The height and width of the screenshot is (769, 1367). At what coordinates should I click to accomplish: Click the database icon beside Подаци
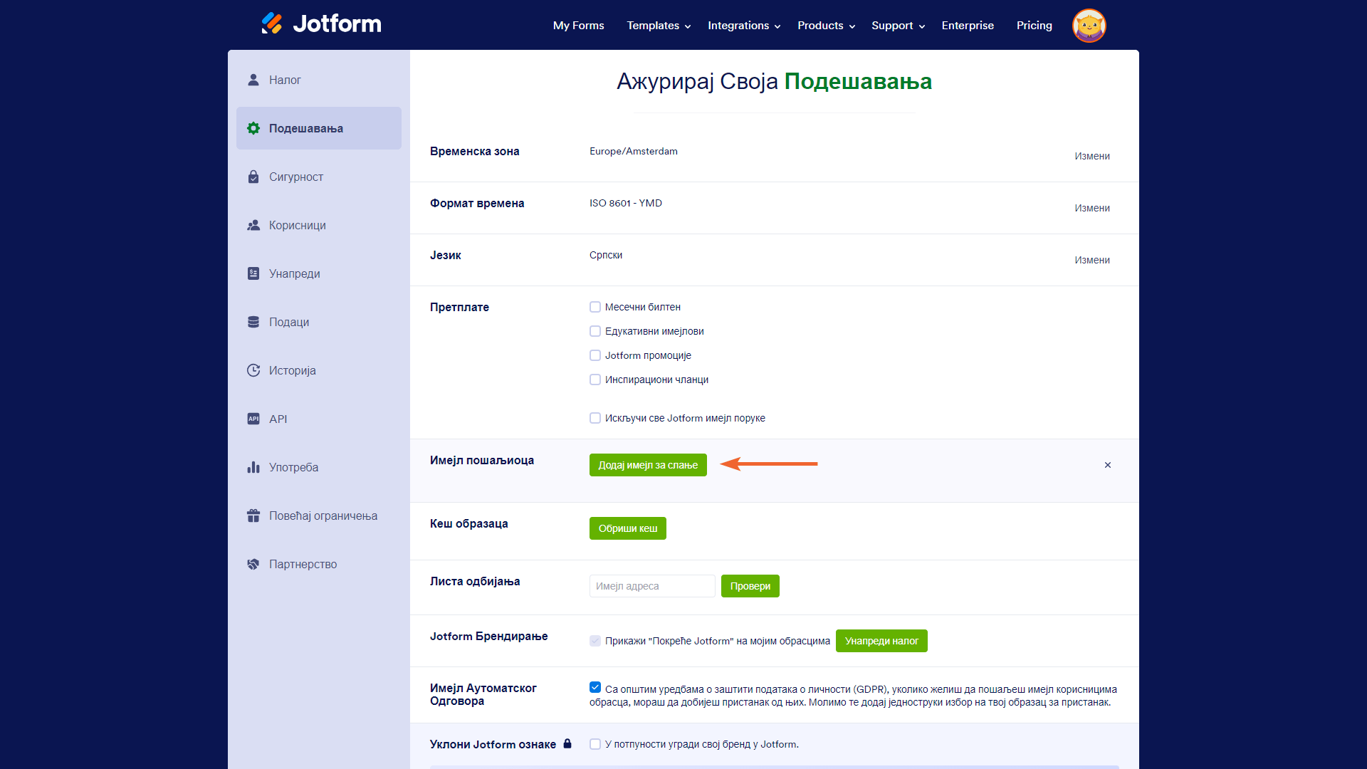tap(253, 322)
